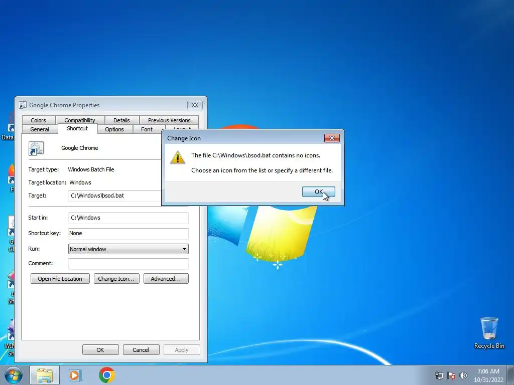This screenshot has height=385, width=514.
Task: Click Open File Location button
Action: (x=60, y=279)
